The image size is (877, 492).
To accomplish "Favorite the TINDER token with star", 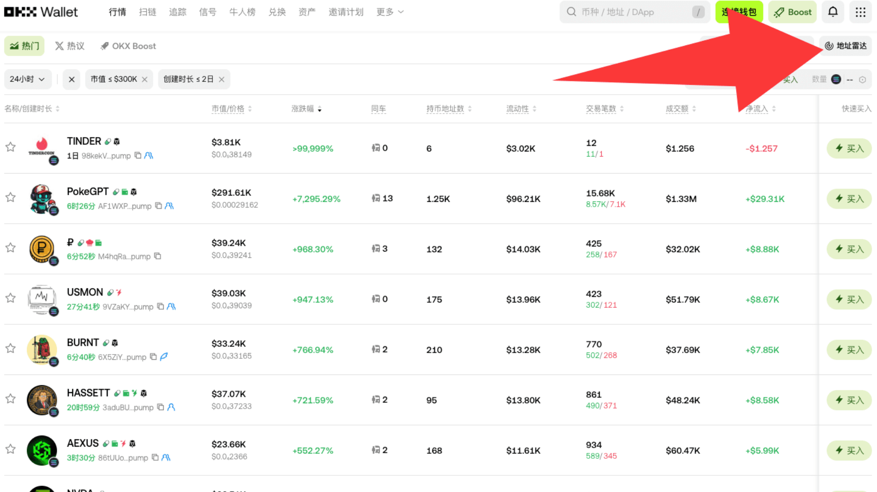I will pos(11,147).
